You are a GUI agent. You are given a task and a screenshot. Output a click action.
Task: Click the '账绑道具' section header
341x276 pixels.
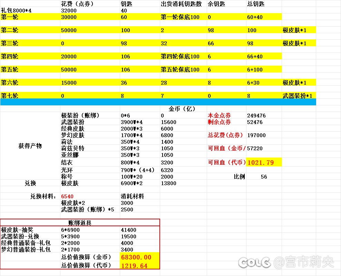(80, 223)
